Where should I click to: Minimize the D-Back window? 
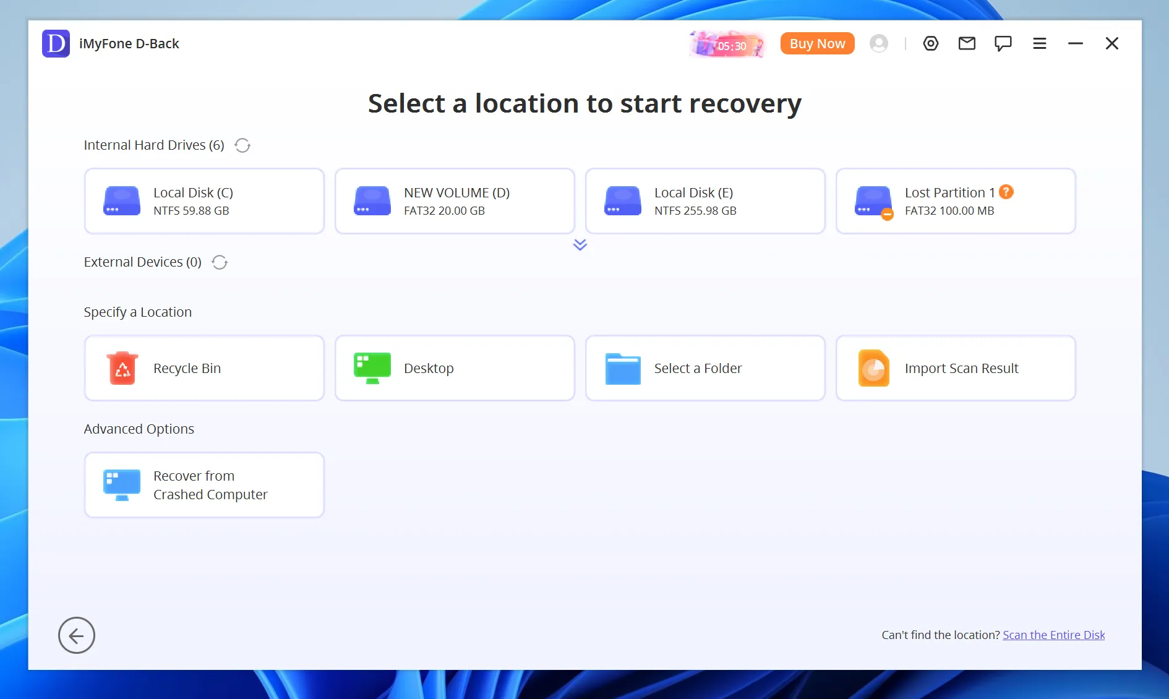(x=1075, y=43)
